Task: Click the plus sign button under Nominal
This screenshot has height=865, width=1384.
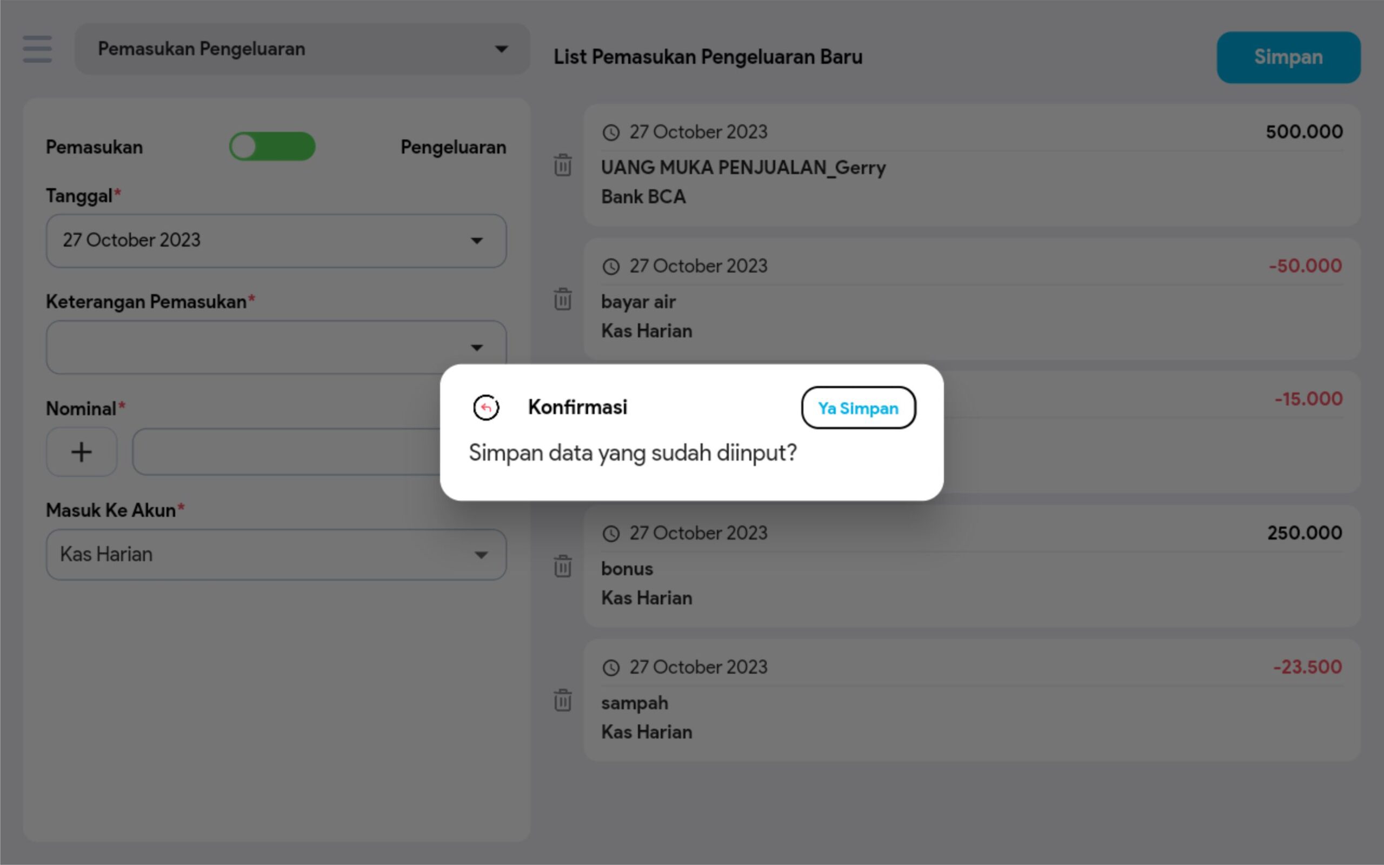Action: [81, 452]
